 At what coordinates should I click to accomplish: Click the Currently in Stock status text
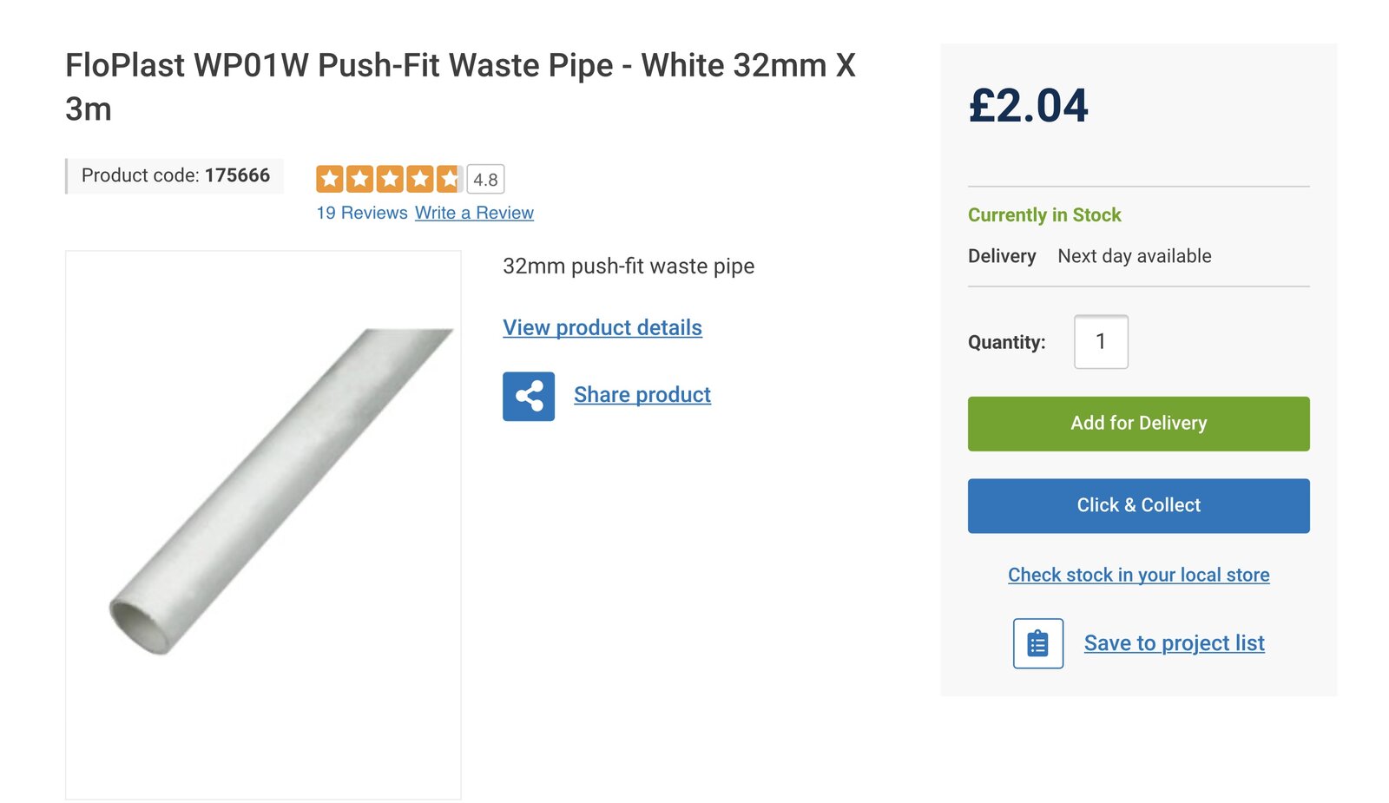(x=1044, y=215)
